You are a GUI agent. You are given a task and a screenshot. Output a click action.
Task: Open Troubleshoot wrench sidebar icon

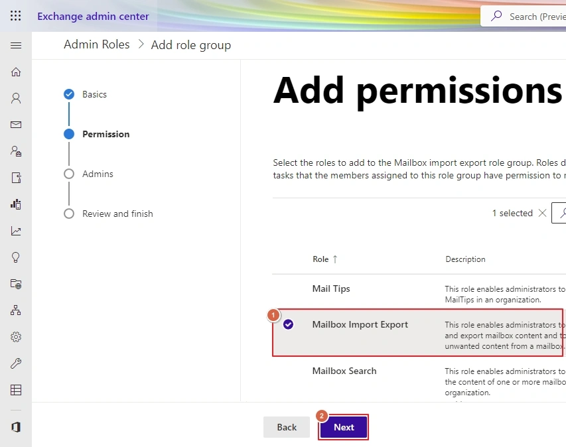[x=16, y=363]
